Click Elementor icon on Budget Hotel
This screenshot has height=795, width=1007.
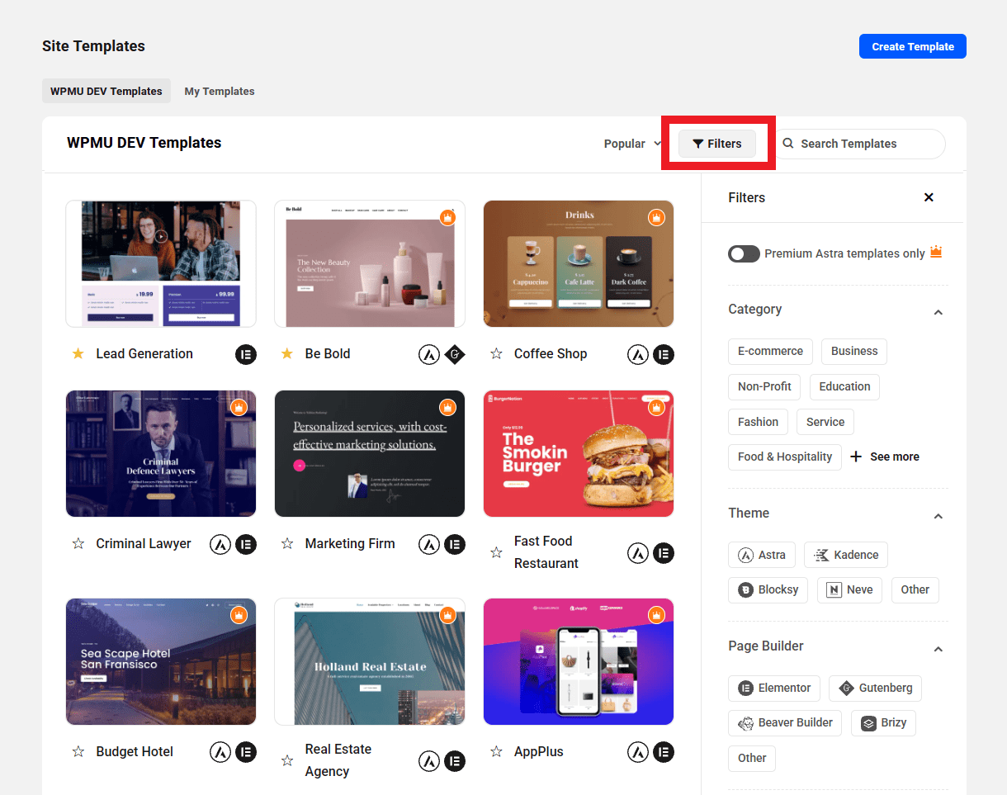point(246,752)
